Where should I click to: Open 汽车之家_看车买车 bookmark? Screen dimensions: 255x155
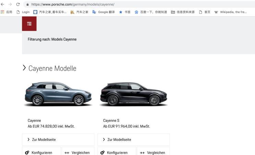(50, 12)
